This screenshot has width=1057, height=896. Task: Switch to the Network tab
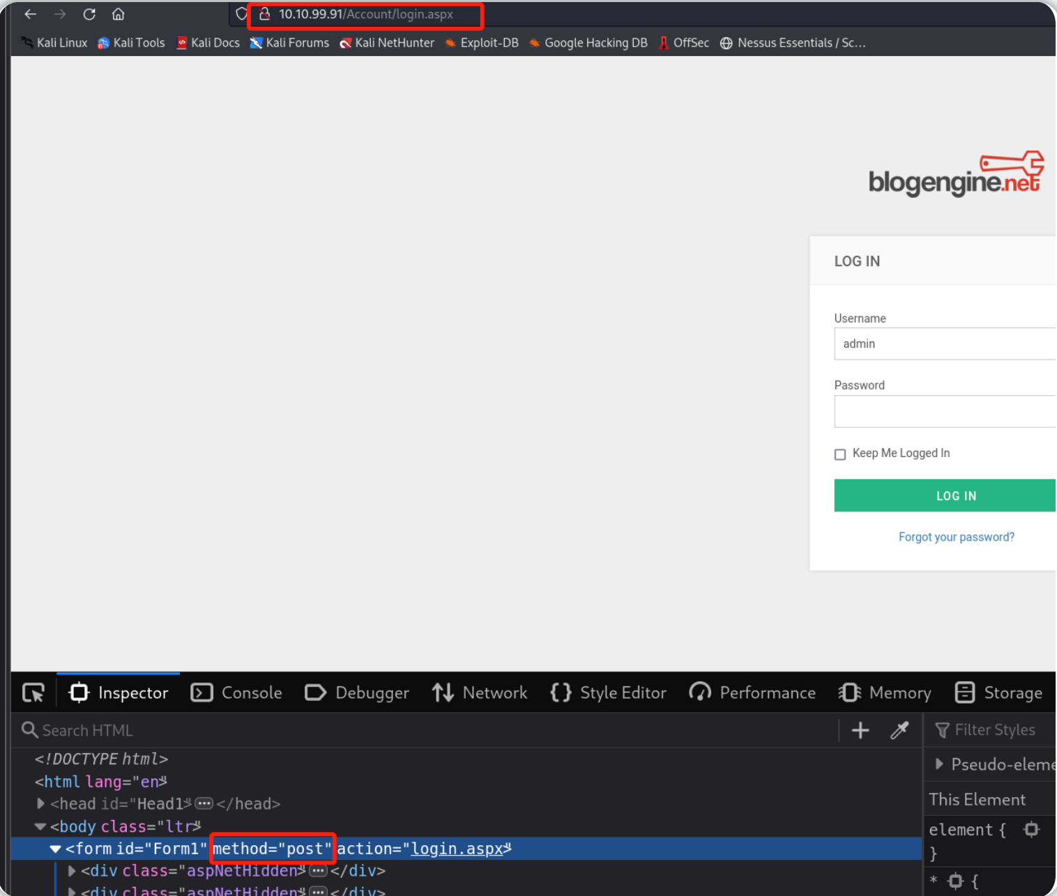point(480,693)
